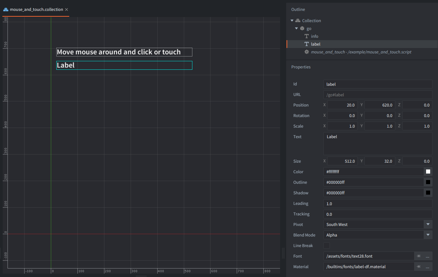Open the Blend Mode dropdown set to Alpha
438x277 pixels.
click(x=378, y=235)
